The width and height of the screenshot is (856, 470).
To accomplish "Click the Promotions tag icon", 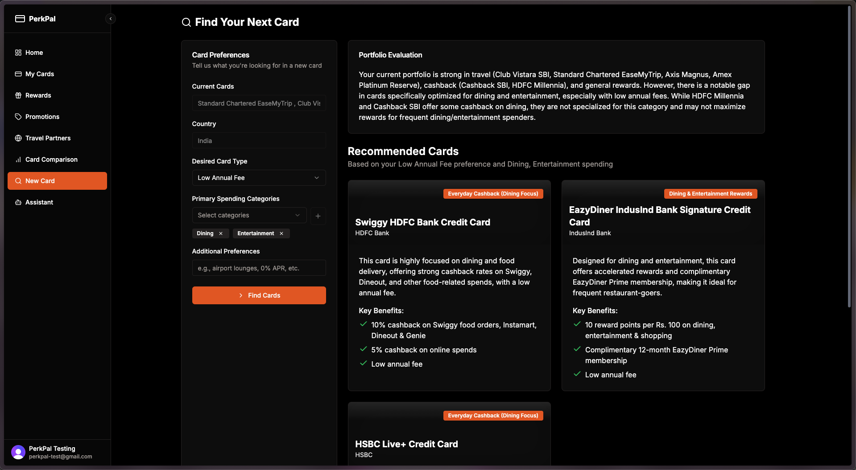I will tap(18, 117).
